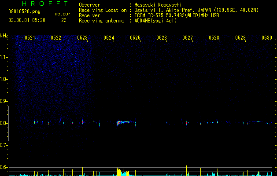Click the 0523 time marker
The height and width of the screenshot is (176, 277).
coord(82,38)
